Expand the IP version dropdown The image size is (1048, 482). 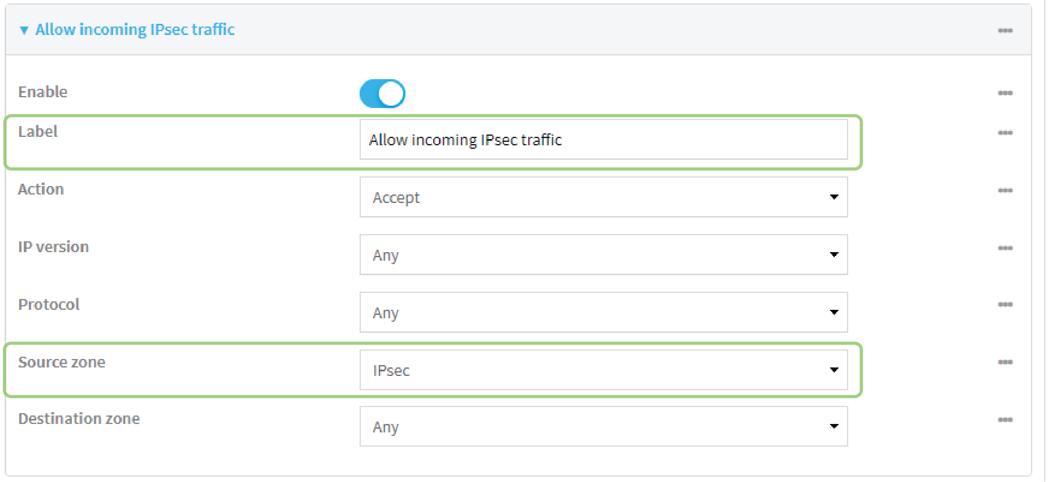[603, 254]
